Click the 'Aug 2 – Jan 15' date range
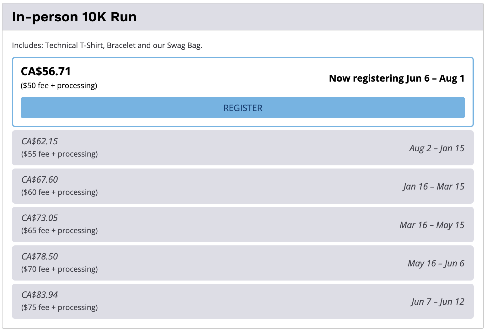The image size is (487, 332). point(437,148)
